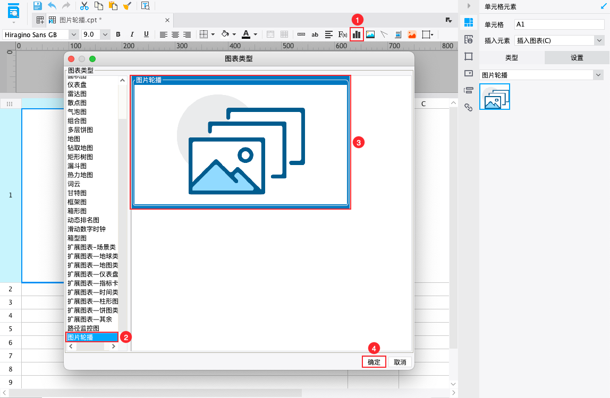Click the Insert chart toolbar icon
This screenshot has width=610, height=398.
(x=357, y=34)
